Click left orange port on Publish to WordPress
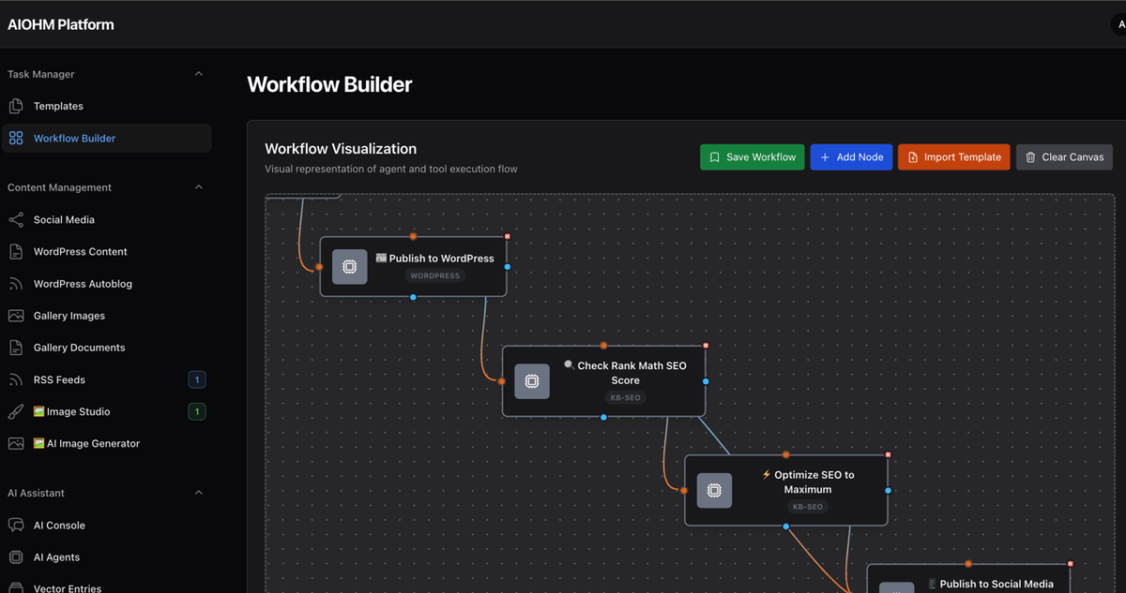Screen dimensions: 1126x593 (x=319, y=267)
